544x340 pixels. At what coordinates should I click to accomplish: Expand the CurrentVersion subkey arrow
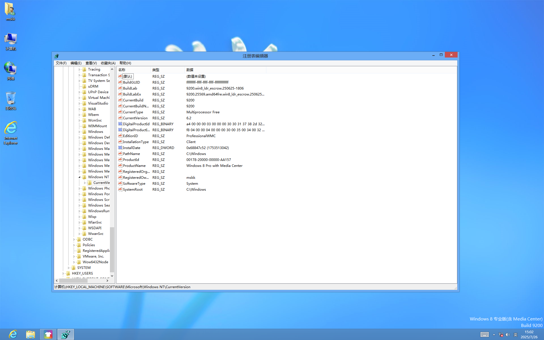point(85,183)
